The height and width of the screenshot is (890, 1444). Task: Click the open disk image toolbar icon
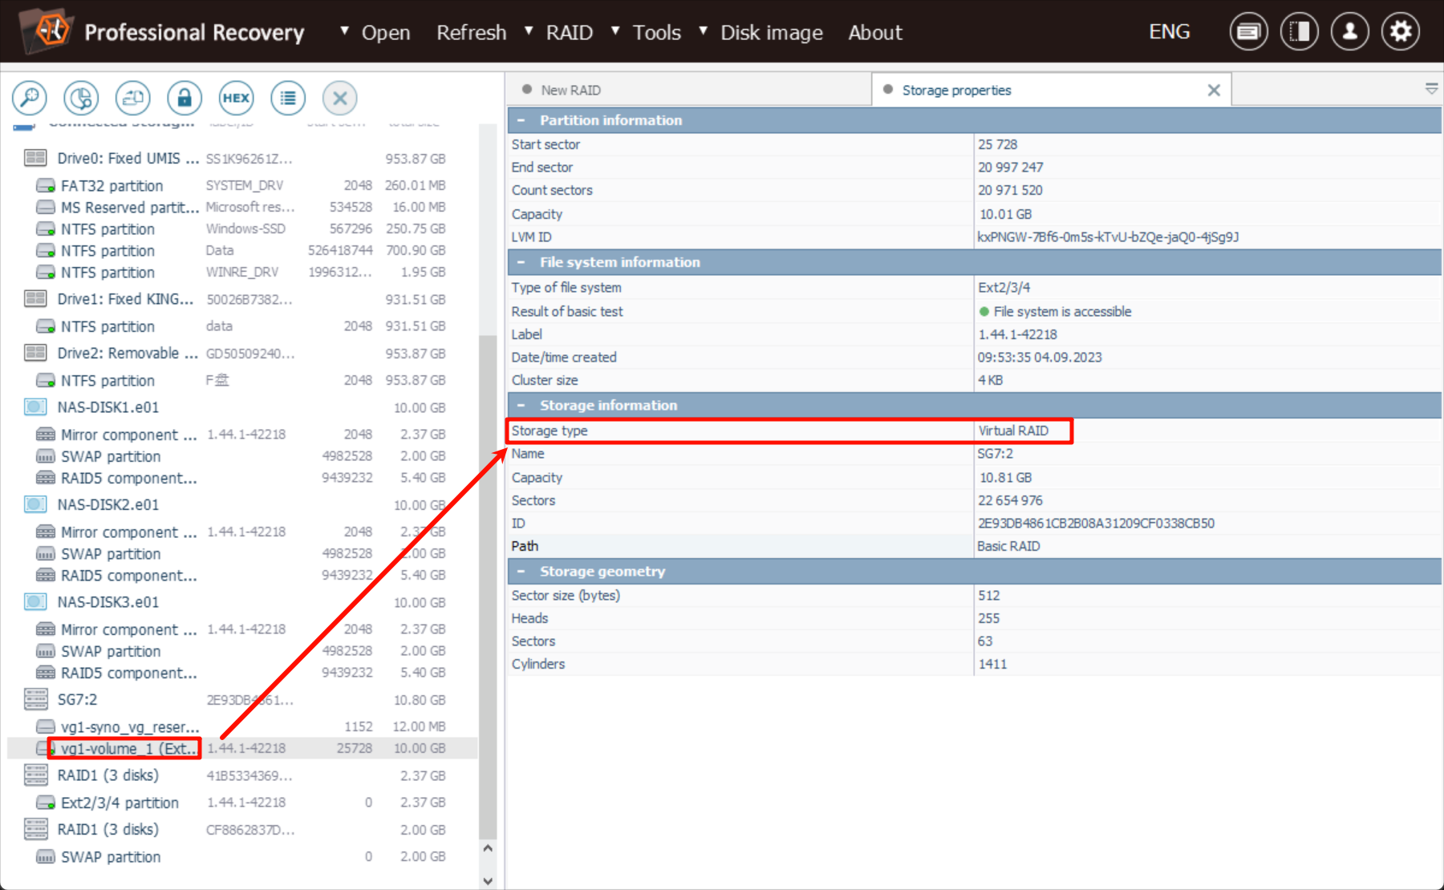coord(132,98)
